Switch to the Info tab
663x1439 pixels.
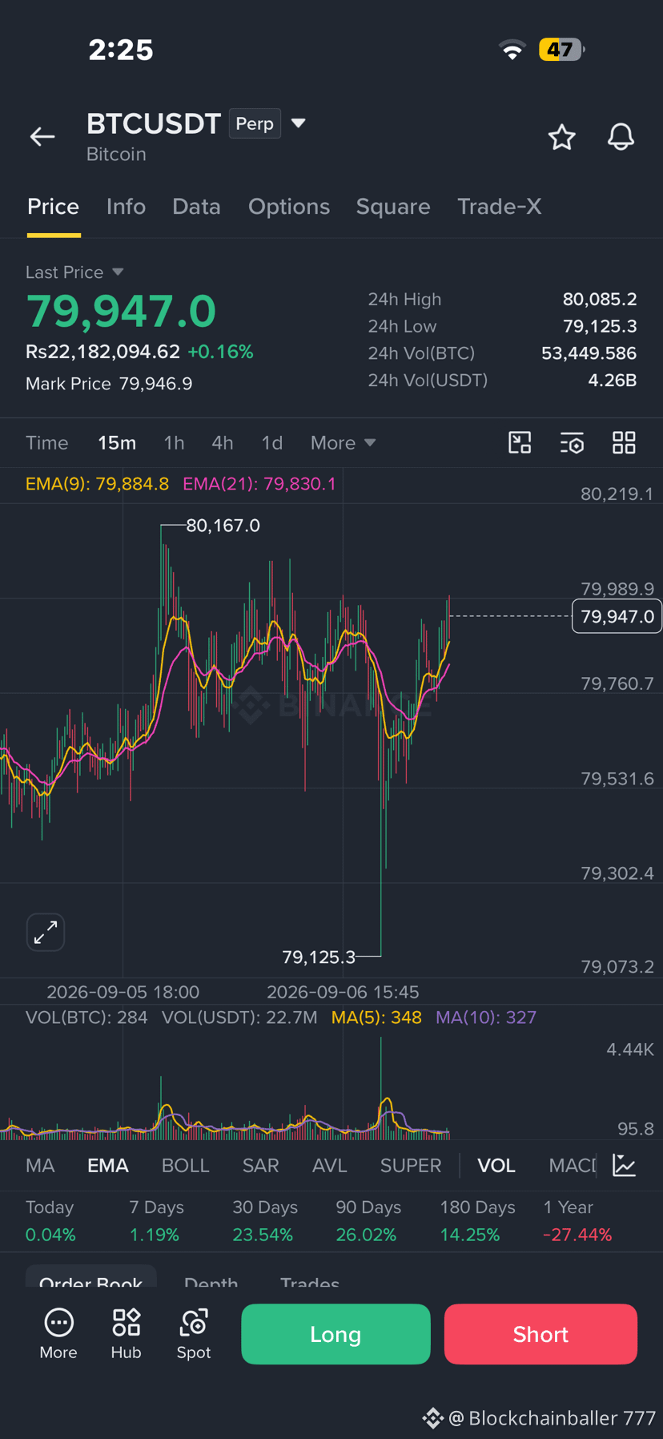126,207
